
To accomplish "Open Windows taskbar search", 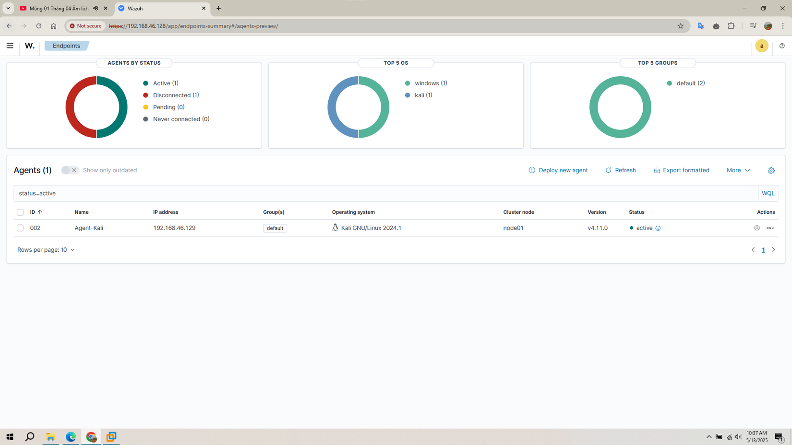I will pyautogui.click(x=30, y=437).
